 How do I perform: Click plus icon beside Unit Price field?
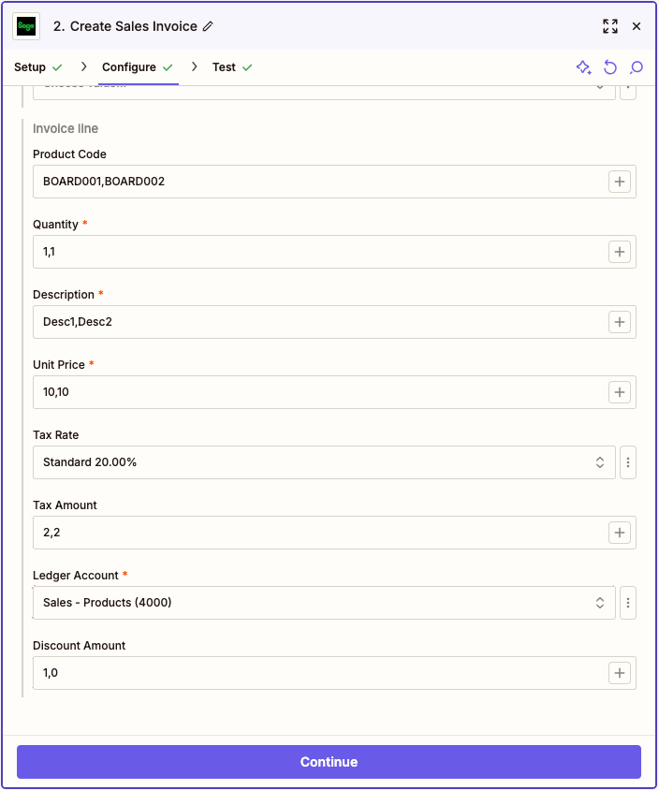coord(620,392)
